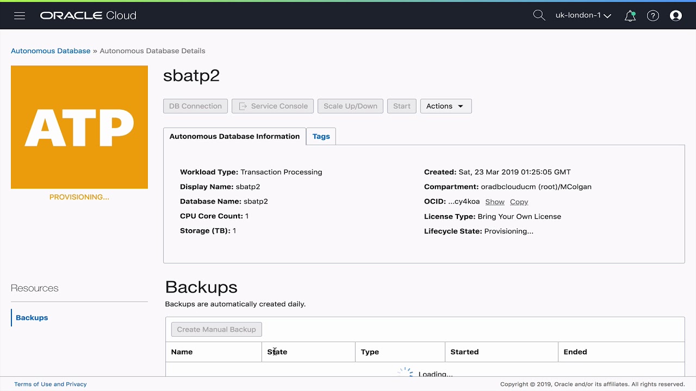The height and width of the screenshot is (391, 696).
Task: Open the Actions dropdown menu
Action: [446, 106]
